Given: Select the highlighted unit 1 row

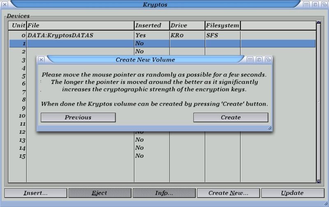Looking at the screenshot, I should (162, 44).
